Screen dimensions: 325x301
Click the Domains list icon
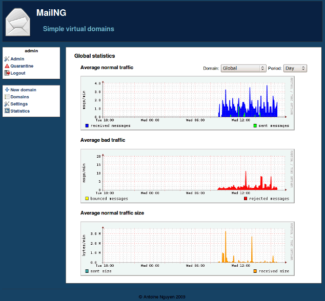(7, 97)
